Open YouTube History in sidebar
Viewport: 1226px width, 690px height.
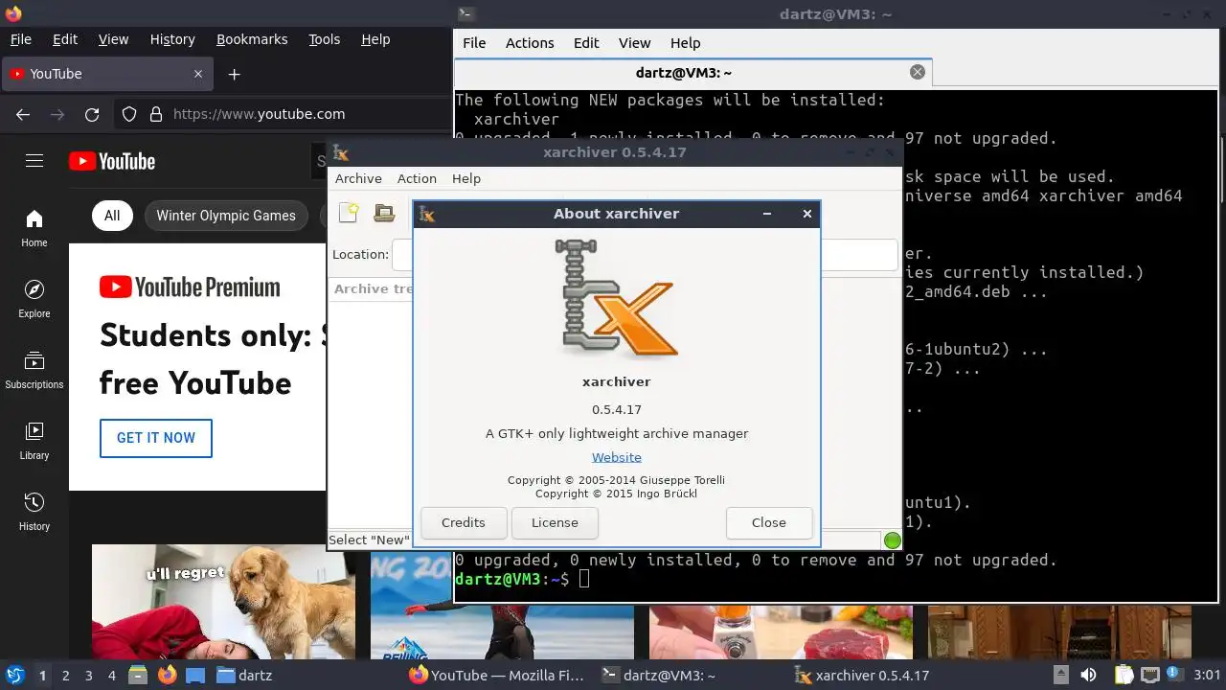click(34, 512)
